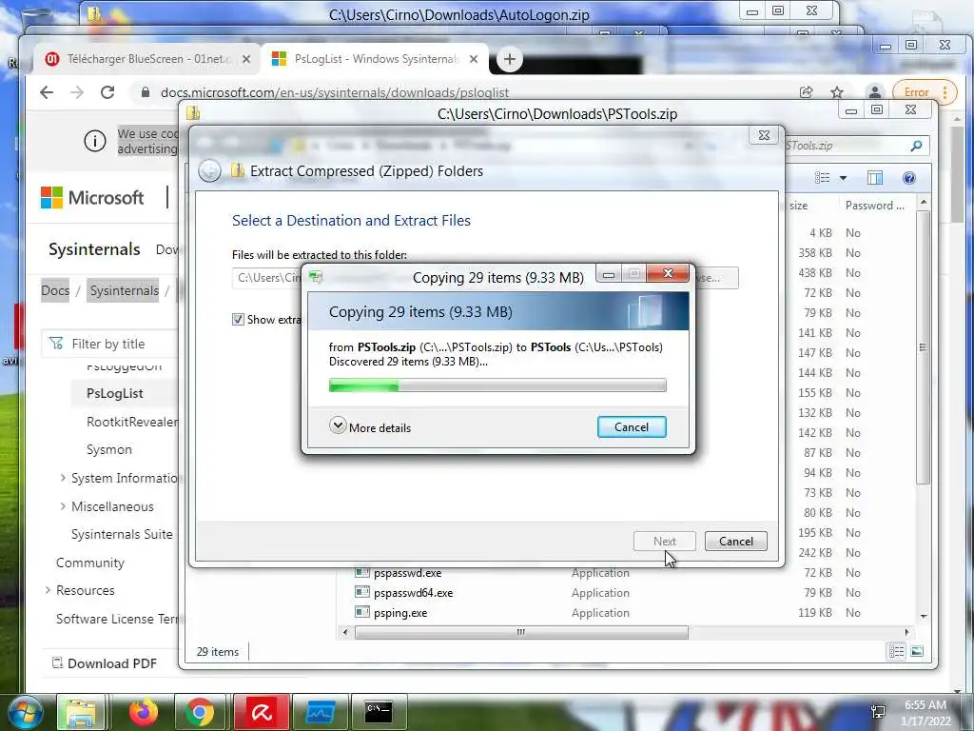Click Docs breadcrumb link
The width and height of the screenshot is (974, 731).
pyautogui.click(x=55, y=290)
